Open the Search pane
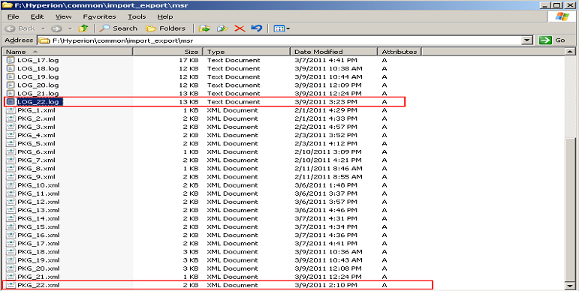Image resolution: width=579 pixels, height=291 pixels. 118,28
